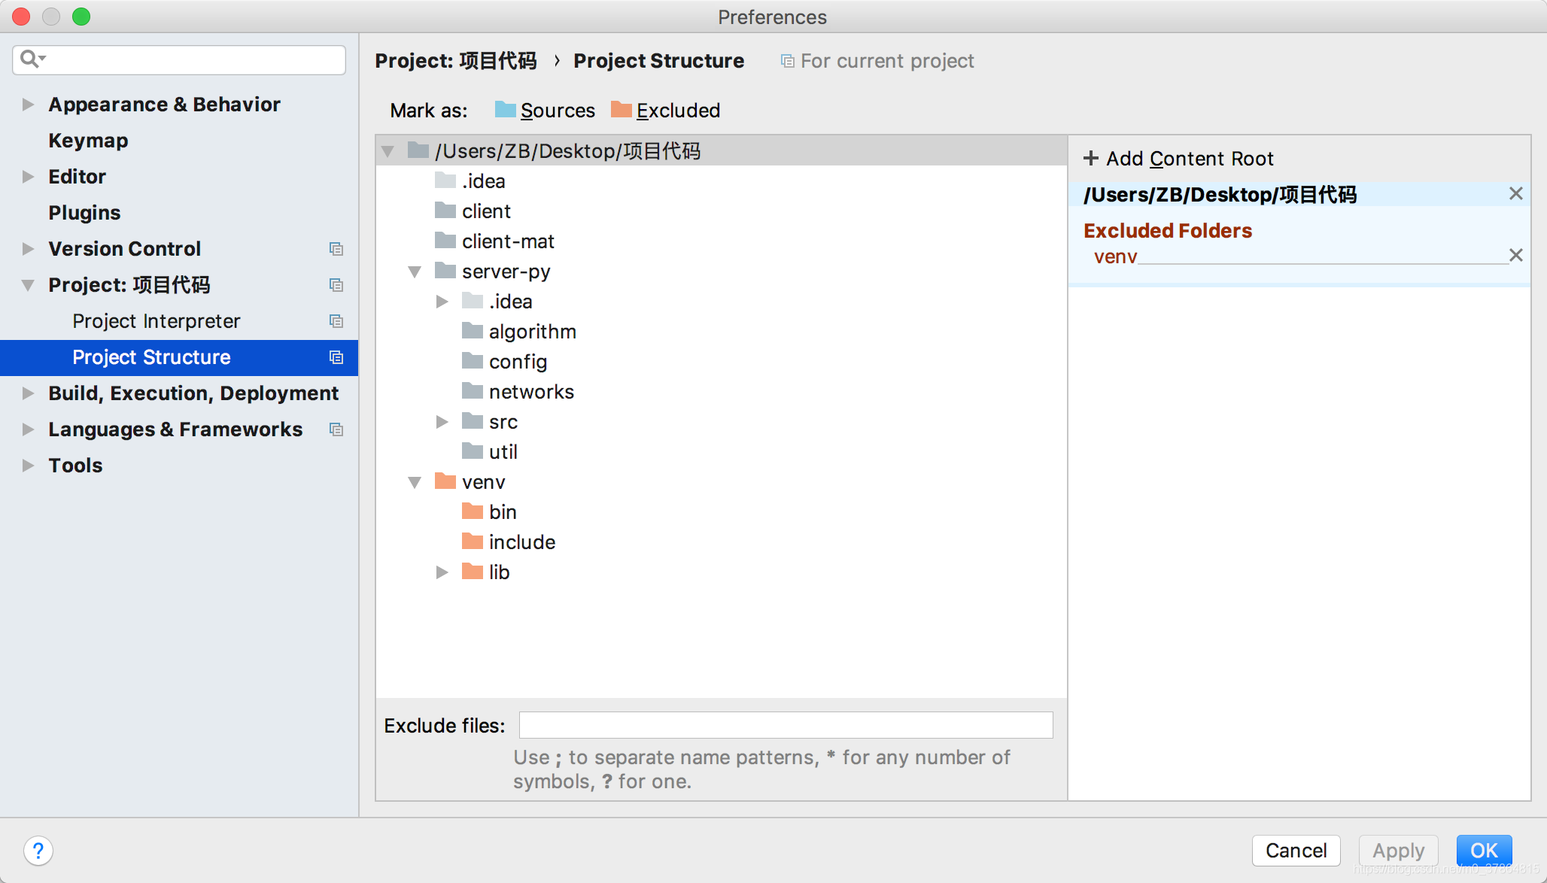Click the project-level icon next to Languages & Frameworks
Image resolution: width=1547 pixels, height=883 pixels.
tap(336, 429)
